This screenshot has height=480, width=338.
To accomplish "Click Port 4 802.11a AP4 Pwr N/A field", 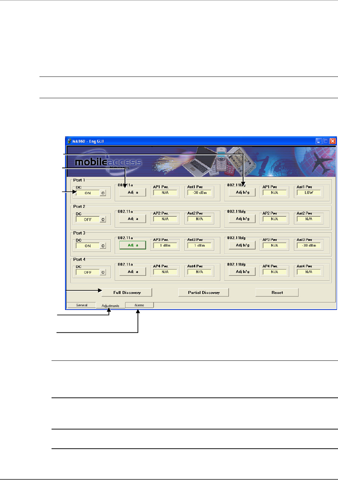I will [165, 272].
